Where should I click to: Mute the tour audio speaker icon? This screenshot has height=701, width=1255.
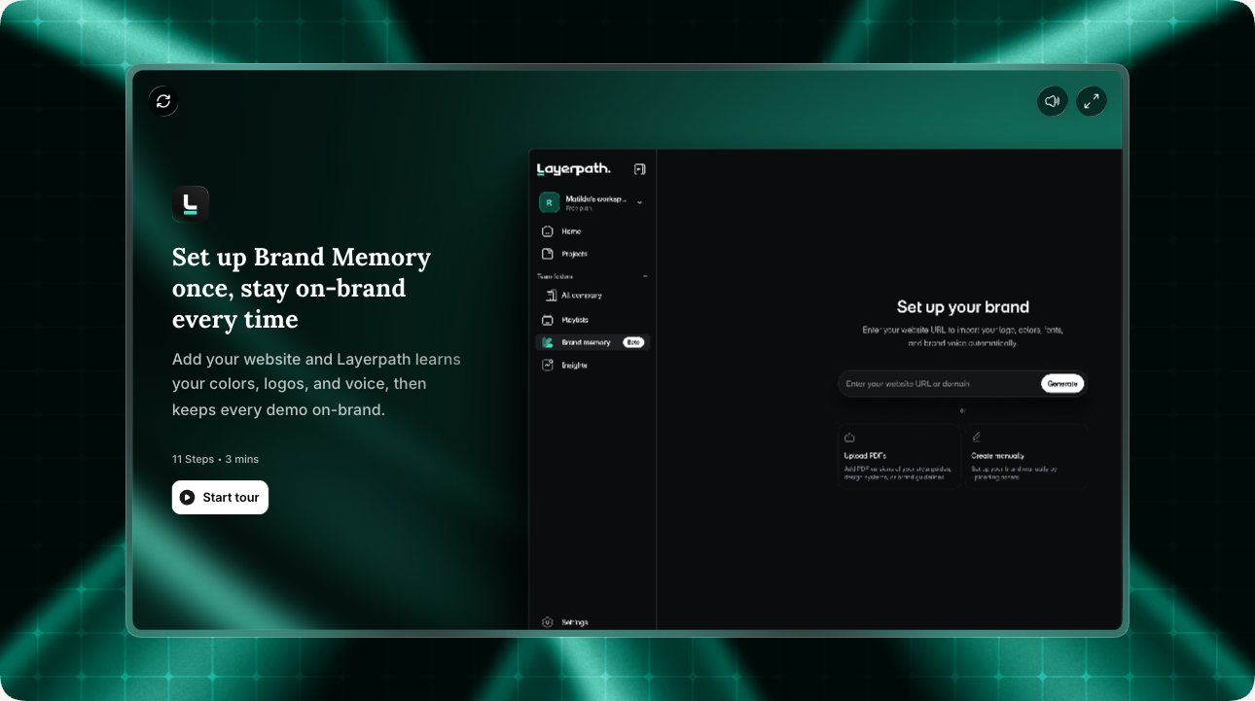(1053, 101)
